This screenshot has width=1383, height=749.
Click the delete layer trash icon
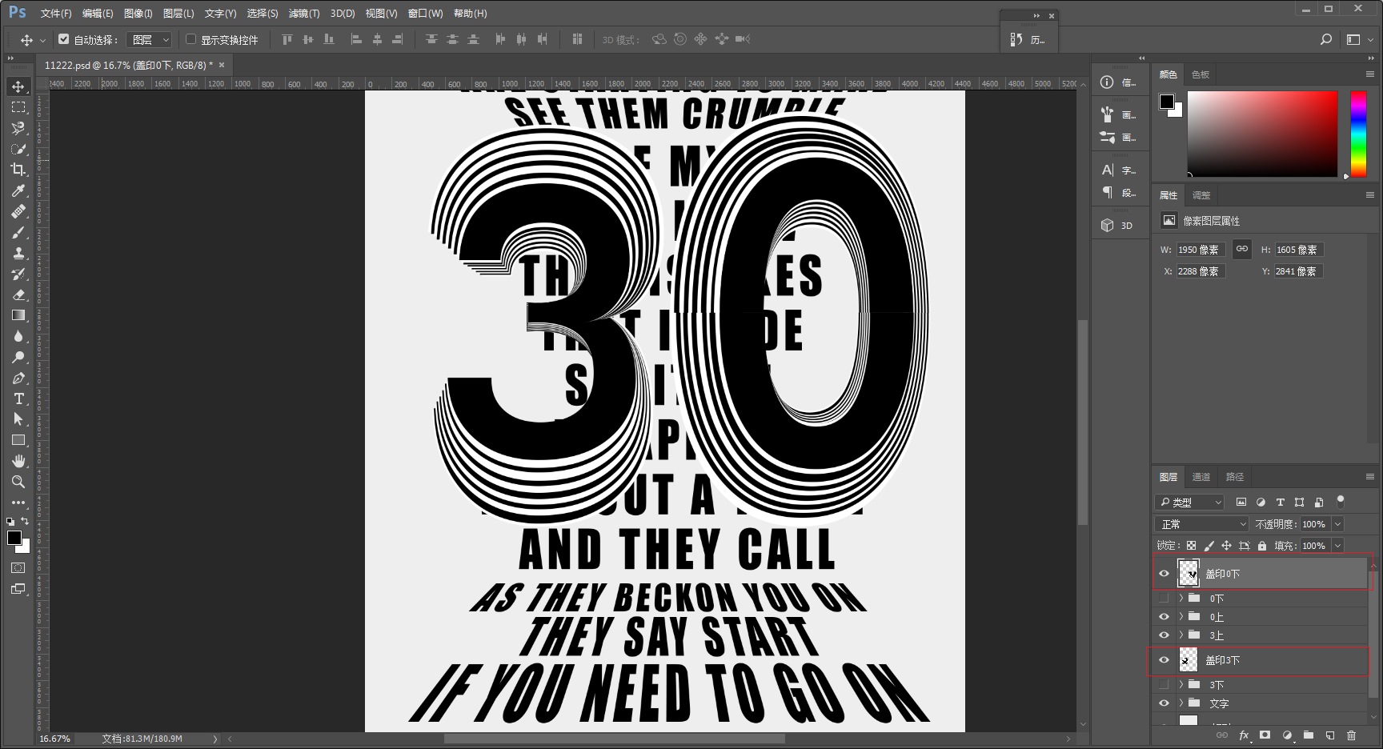[x=1351, y=735]
